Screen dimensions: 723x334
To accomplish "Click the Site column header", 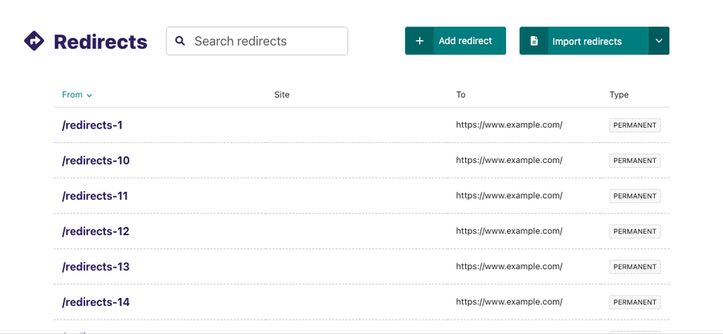I will coord(282,95).
